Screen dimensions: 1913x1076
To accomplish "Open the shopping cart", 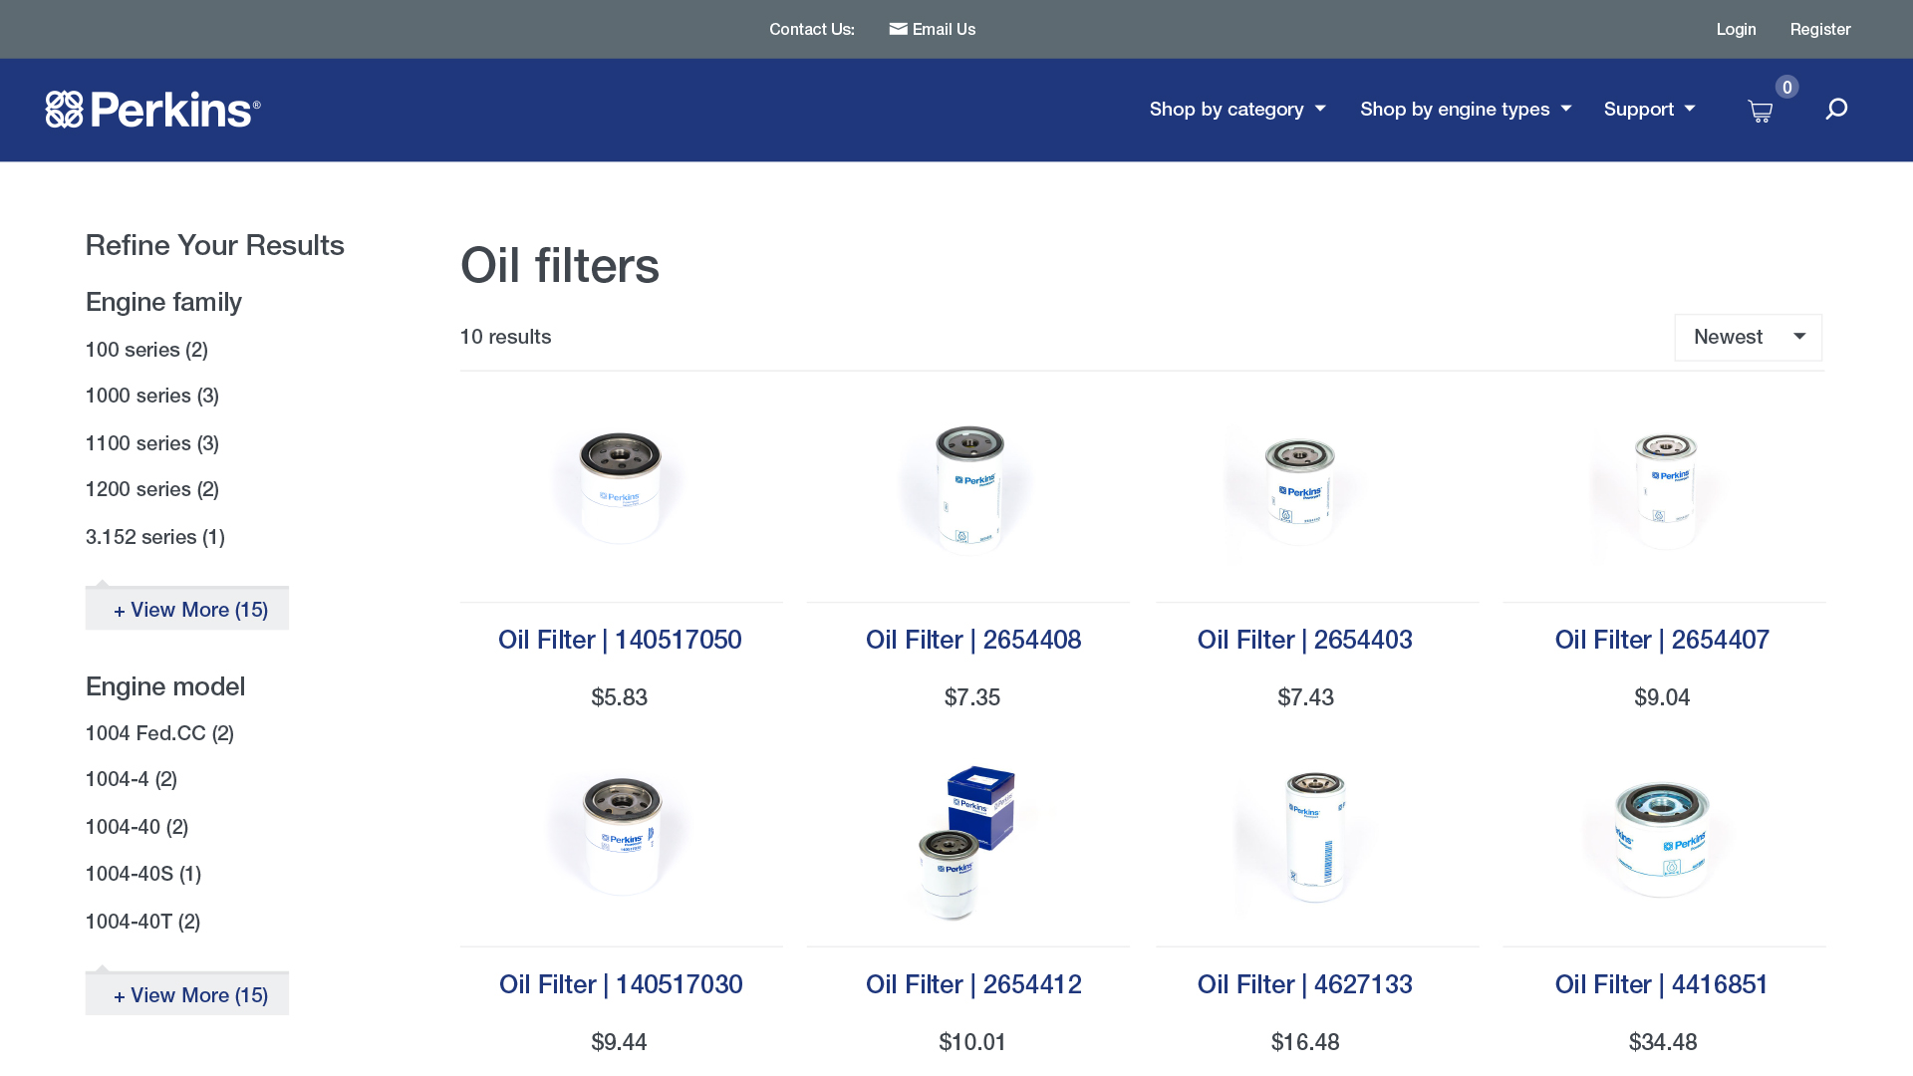I will click(1760, 110).
